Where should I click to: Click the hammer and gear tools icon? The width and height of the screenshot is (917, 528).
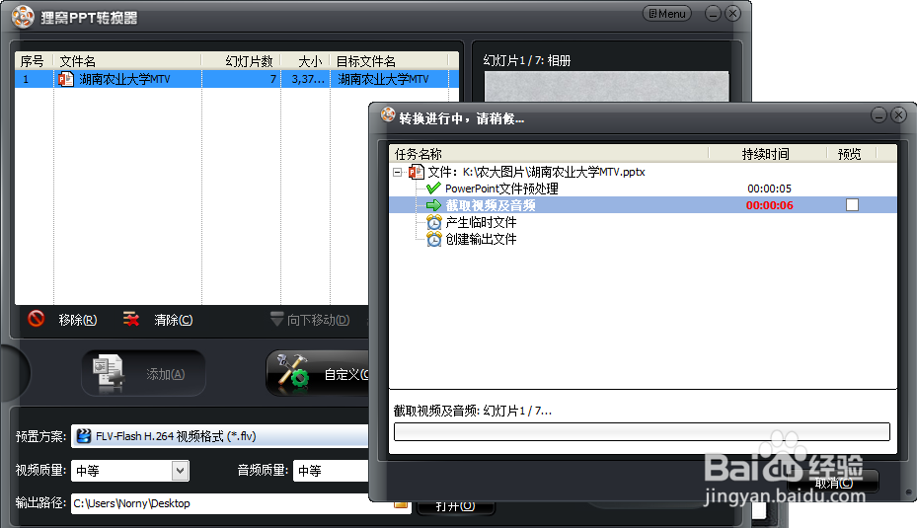tap(292, 371)
